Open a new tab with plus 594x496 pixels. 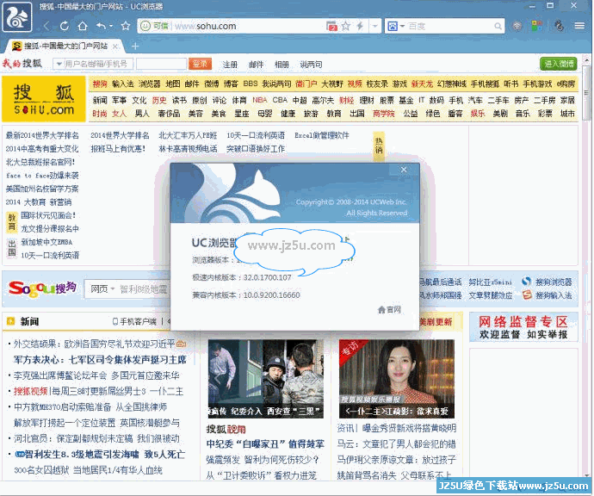click(135, 46)
